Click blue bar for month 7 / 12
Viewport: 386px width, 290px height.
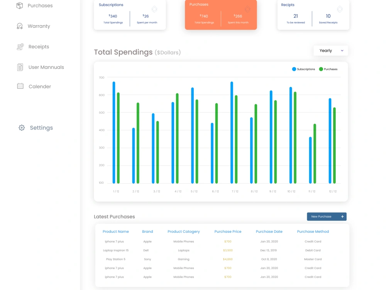(232, 132)
